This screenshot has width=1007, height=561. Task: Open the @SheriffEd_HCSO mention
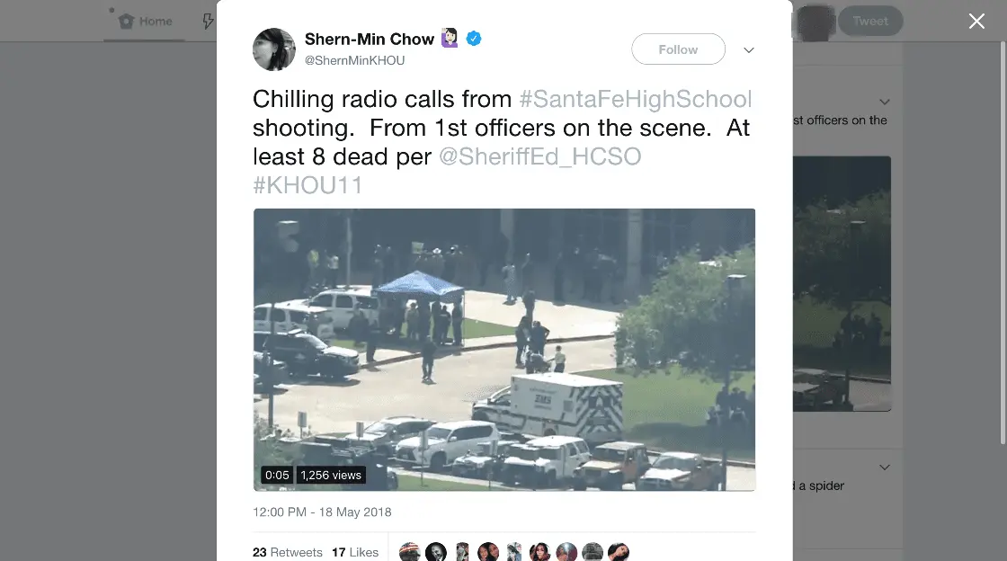click(x=540, y=156)
